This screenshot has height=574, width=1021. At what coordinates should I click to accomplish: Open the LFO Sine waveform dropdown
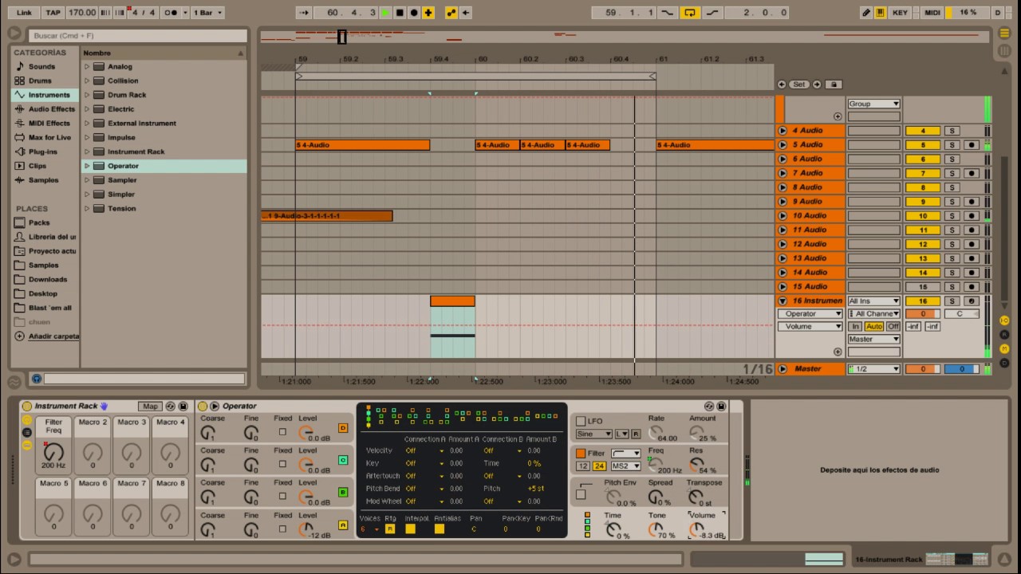593,434
